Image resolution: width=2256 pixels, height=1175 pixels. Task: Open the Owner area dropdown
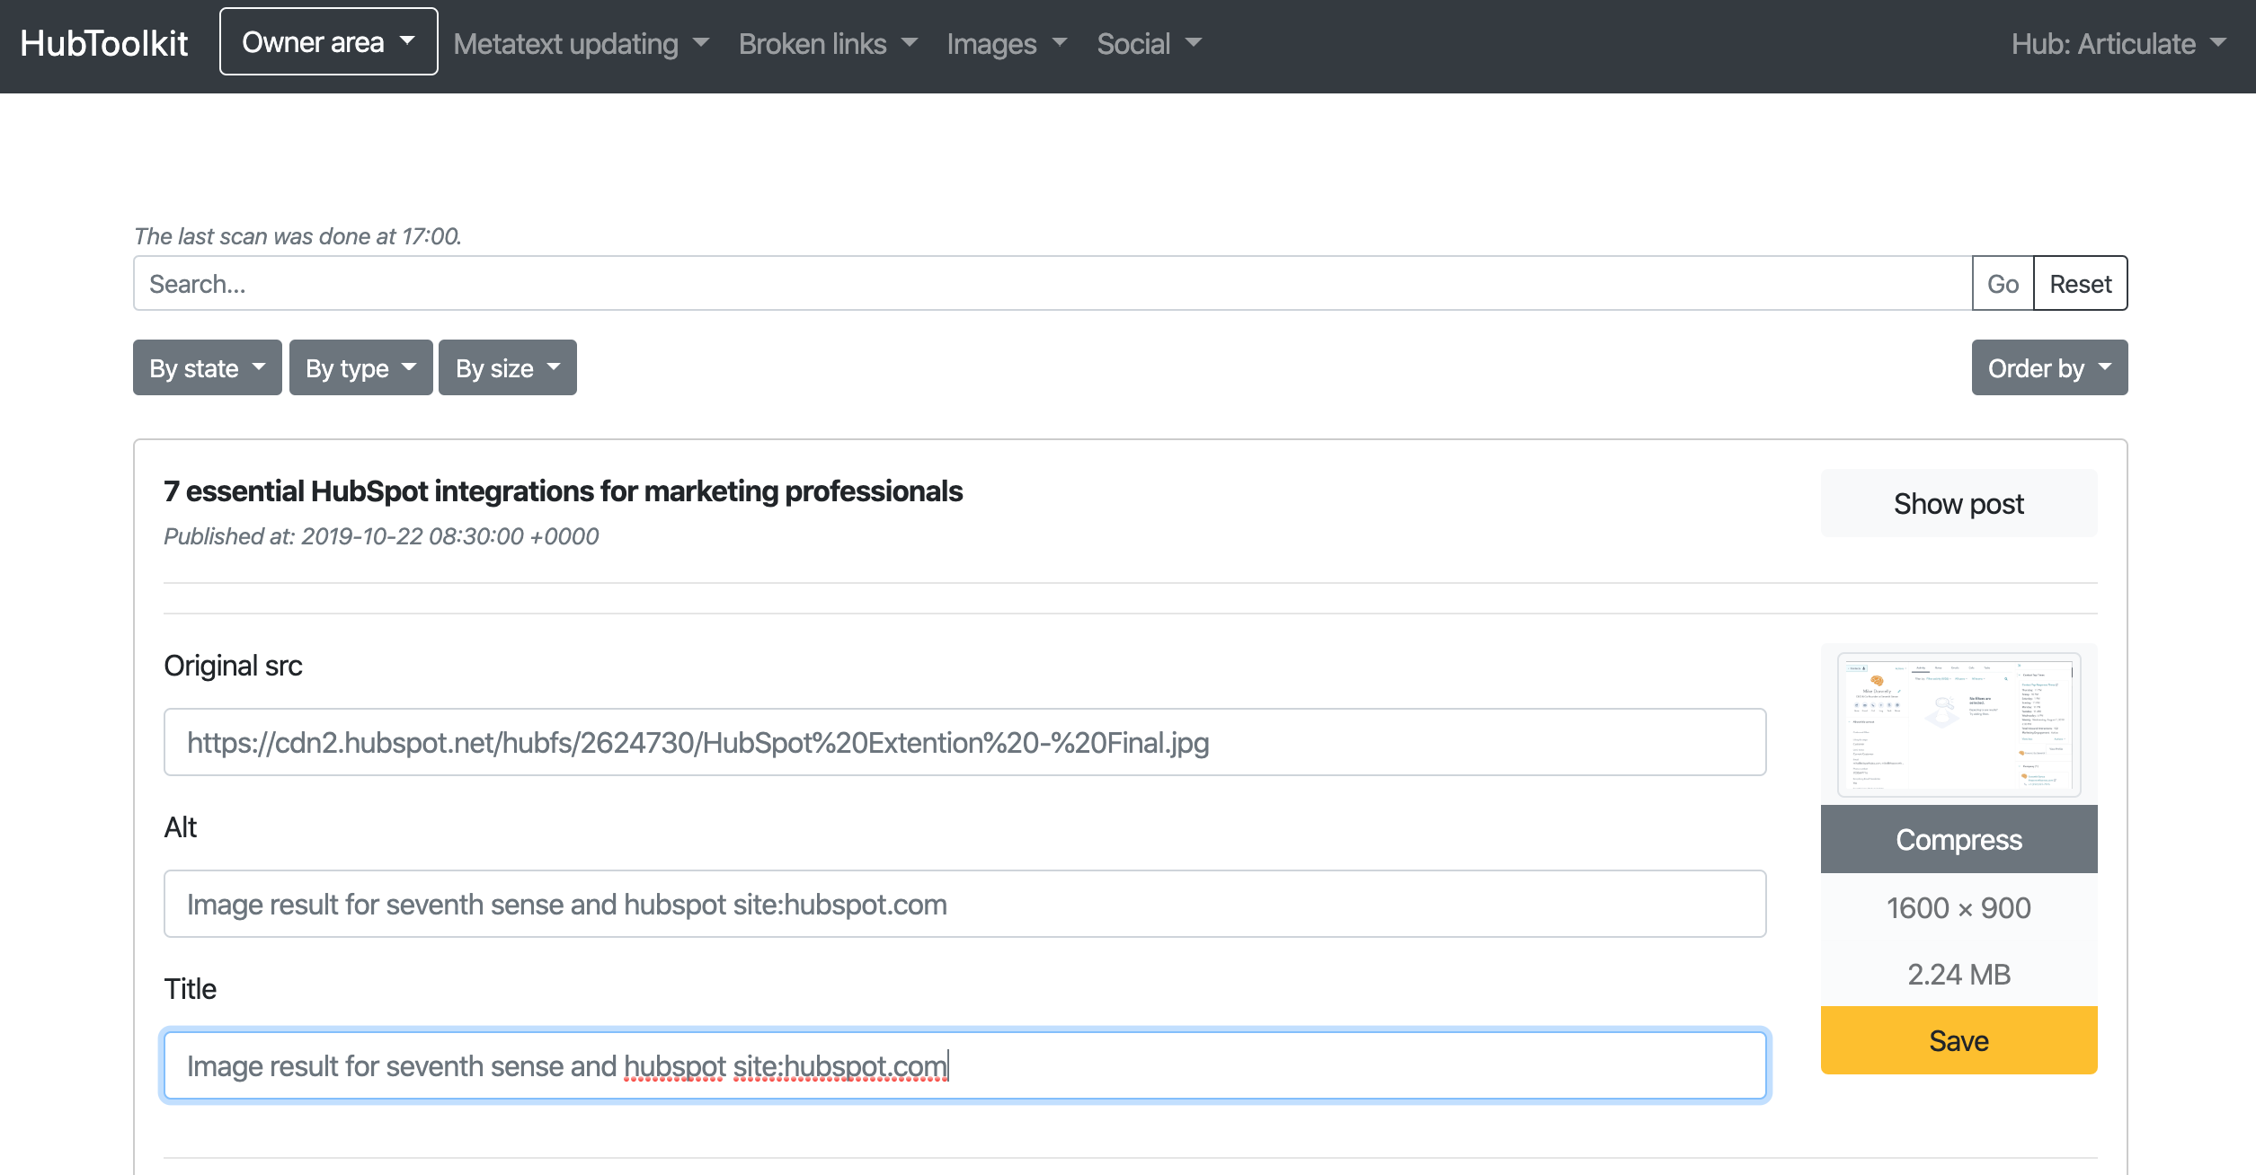326,41
